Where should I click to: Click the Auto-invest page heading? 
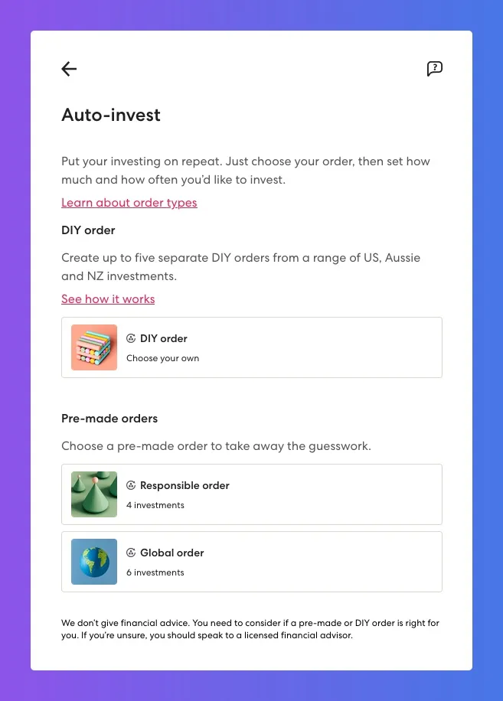click(x=111, y=115)
